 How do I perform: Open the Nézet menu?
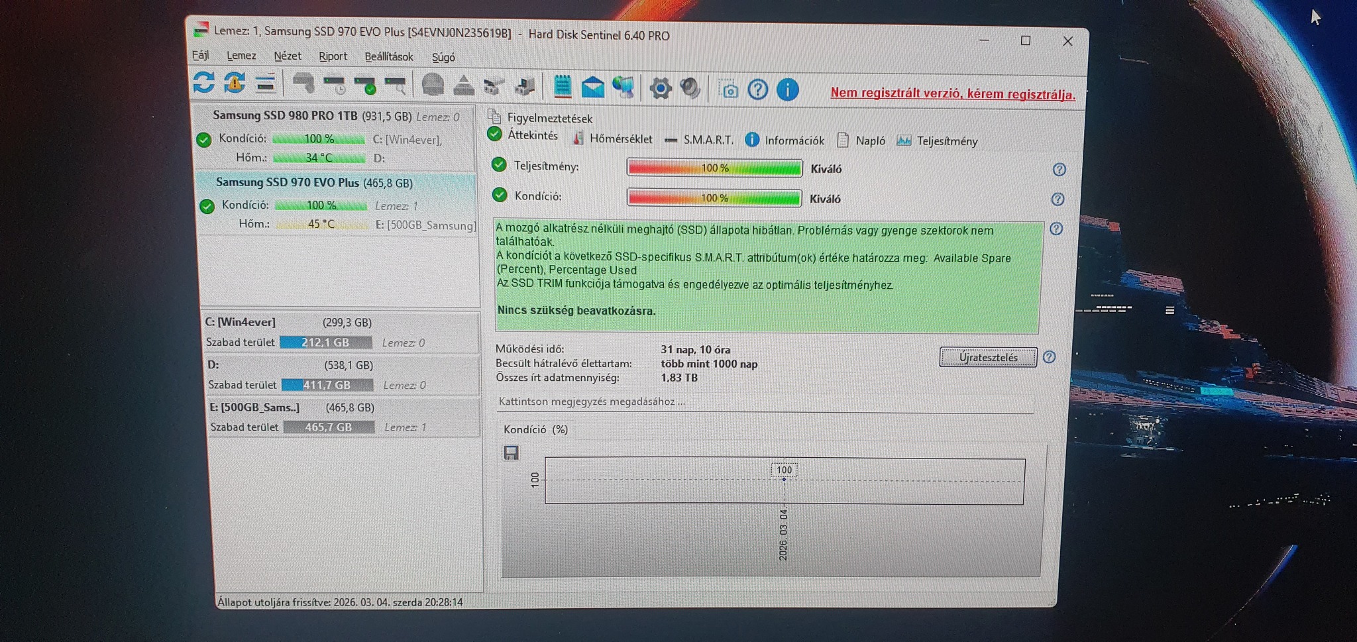[x=288, y=56]
